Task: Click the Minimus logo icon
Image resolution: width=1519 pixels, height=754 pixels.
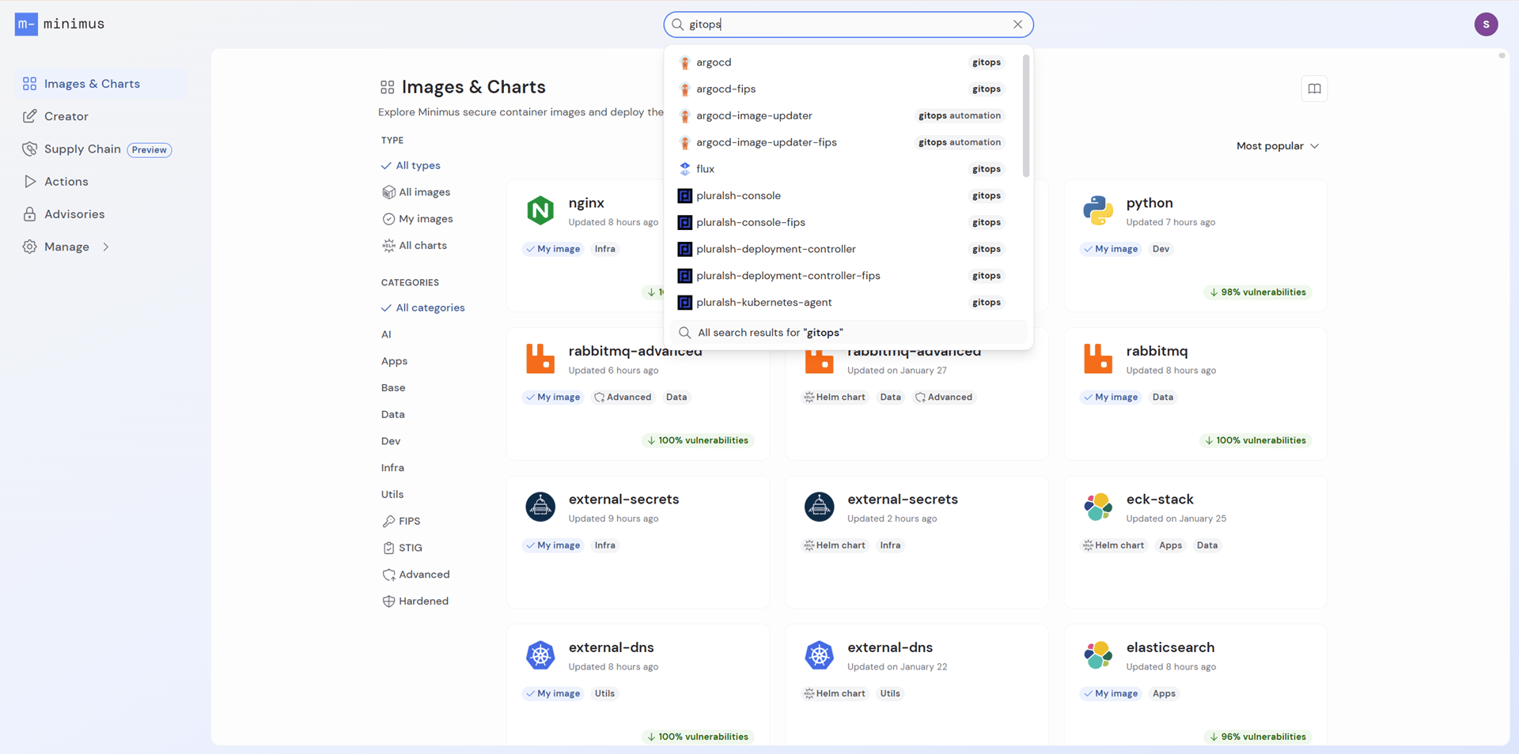Action: tap(26, 25)
